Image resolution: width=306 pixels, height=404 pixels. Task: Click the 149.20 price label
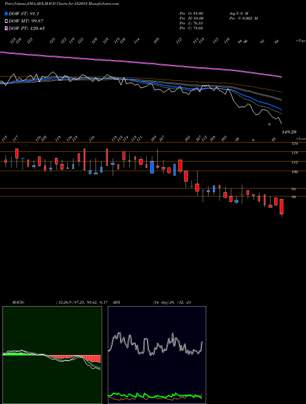[289, 132]
